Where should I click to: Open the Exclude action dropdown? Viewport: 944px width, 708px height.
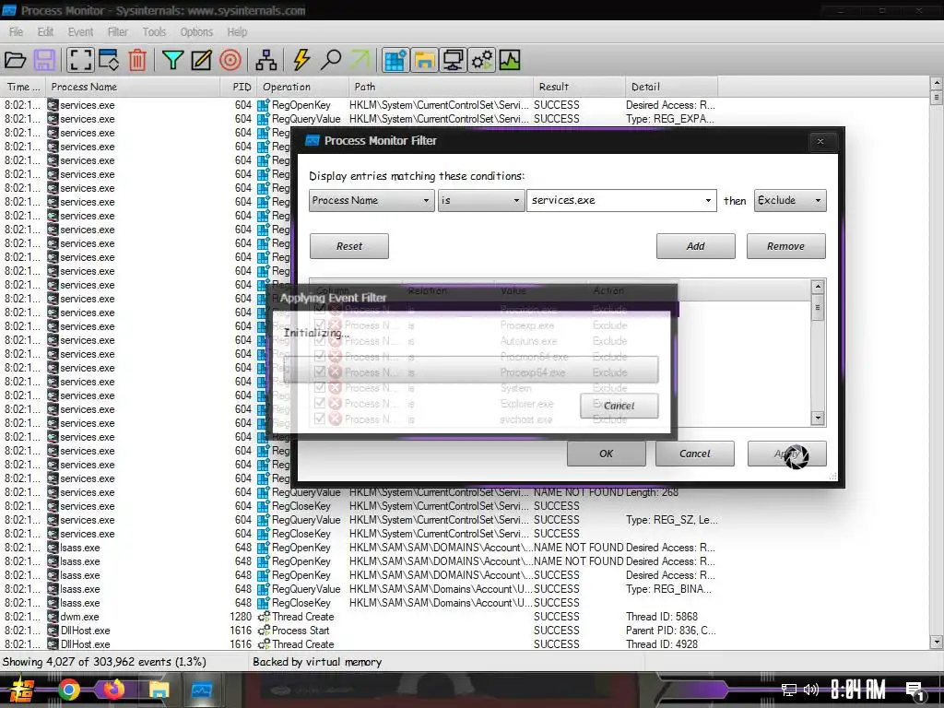tap(790, 200)
